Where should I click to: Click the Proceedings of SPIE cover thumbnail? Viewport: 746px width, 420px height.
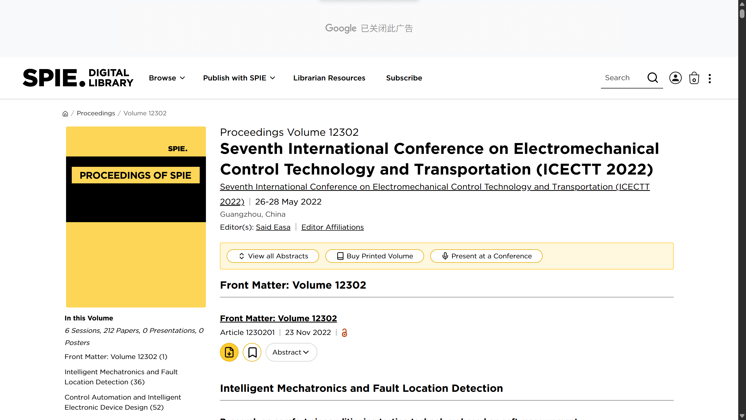[x=136, y=217]
